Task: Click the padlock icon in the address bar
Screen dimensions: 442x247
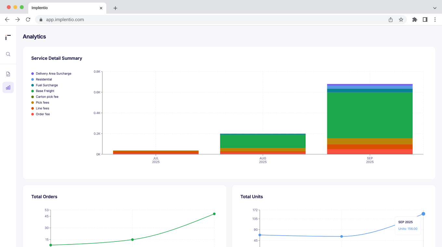Action: (x=41, y=19)
